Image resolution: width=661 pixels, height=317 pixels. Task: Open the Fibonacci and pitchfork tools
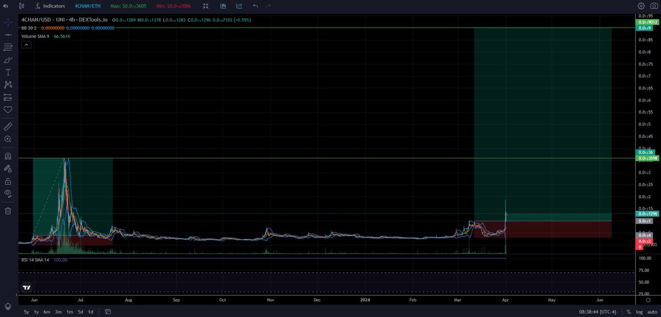coord(8,47)
